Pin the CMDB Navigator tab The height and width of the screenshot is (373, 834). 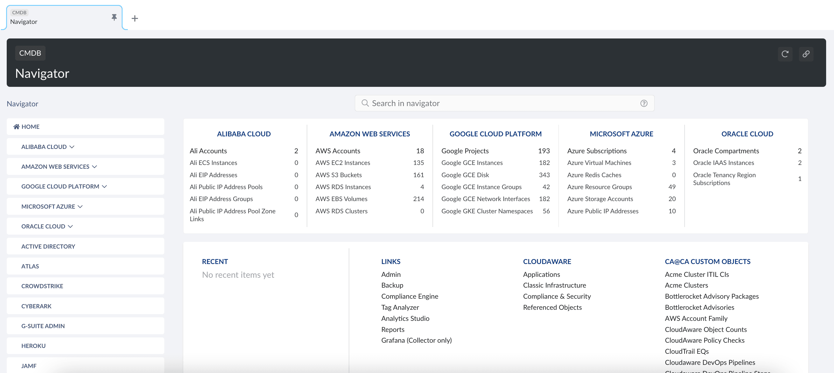pyautogui.click(x=114, y=17)
